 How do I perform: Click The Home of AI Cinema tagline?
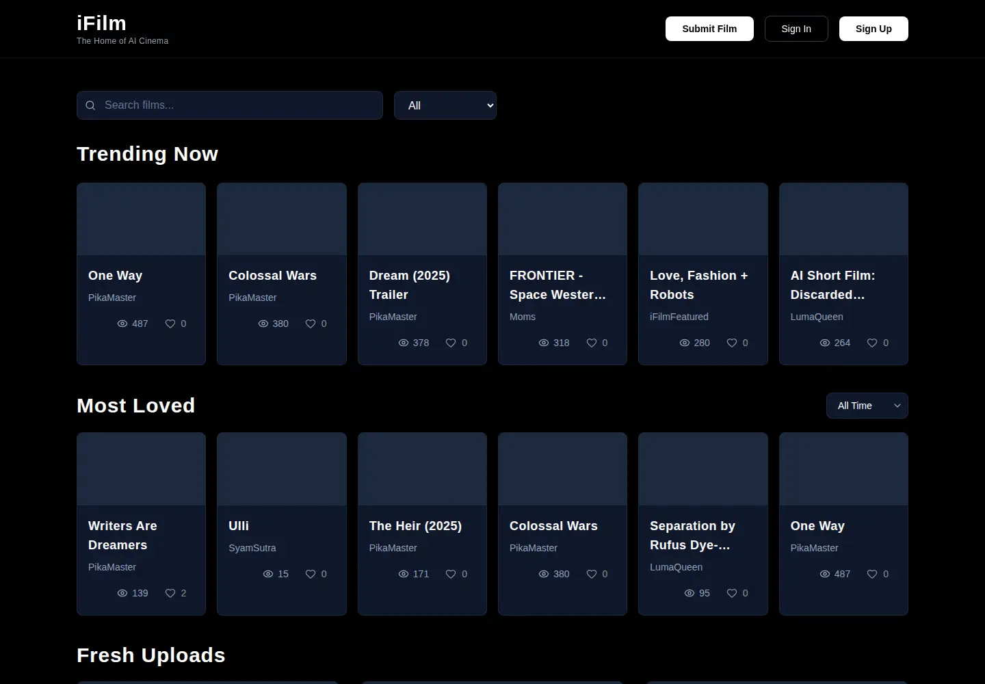[x=122, y=41]
